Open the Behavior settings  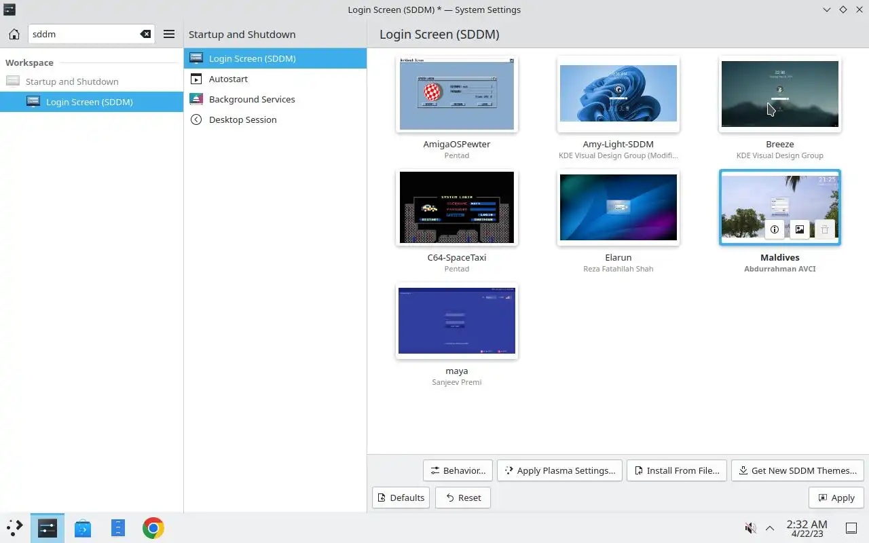(458, 470)
